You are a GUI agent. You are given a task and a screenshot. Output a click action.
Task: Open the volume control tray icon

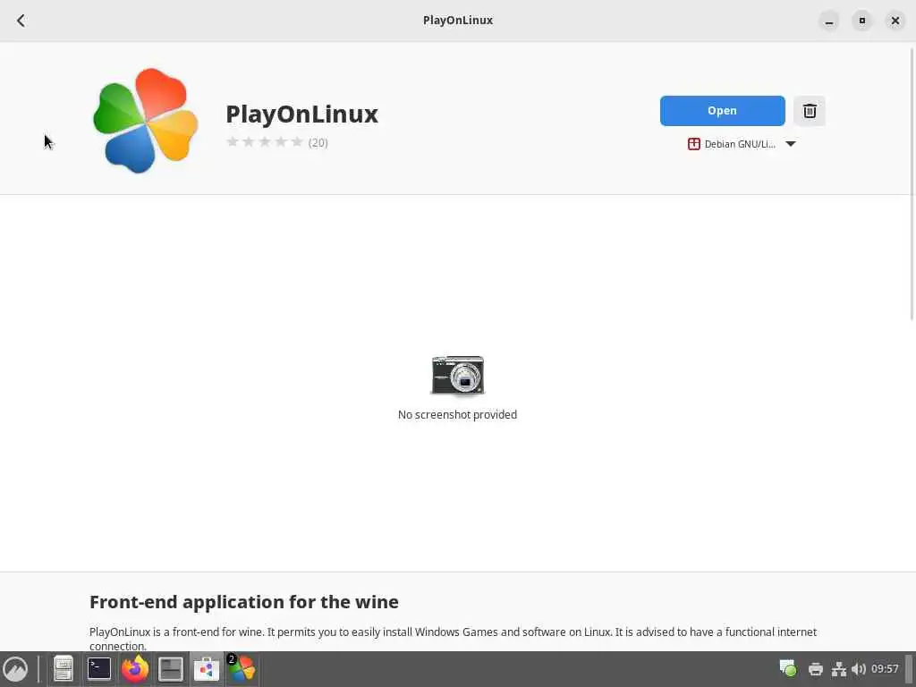858,669
